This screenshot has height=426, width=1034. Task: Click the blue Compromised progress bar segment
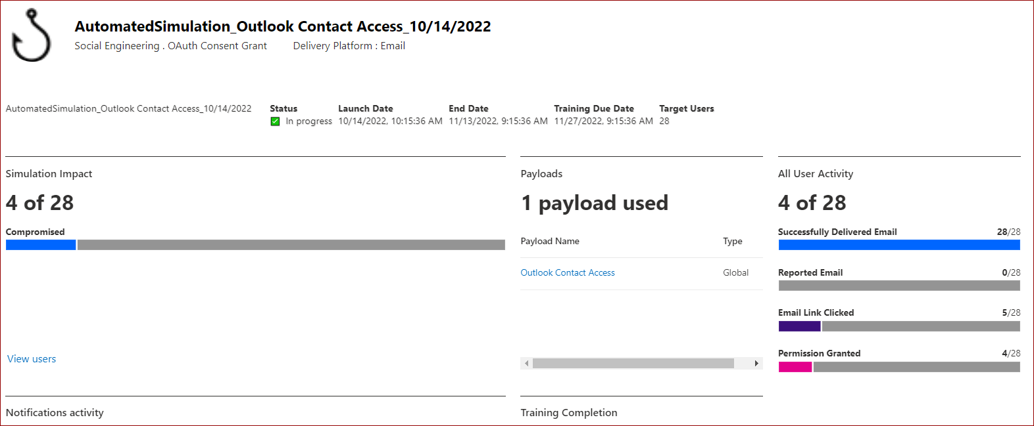coord(41,245)
